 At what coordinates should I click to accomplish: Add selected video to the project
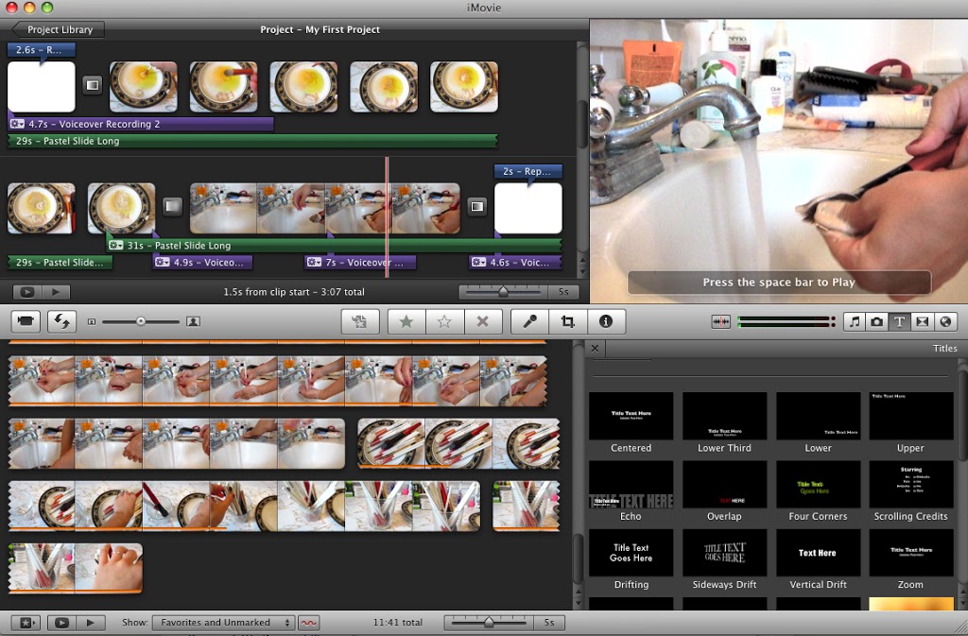pyautogui.click(x=360, y=321)
